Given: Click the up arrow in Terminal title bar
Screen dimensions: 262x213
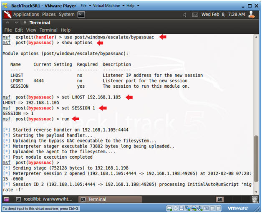Looking at the screenshot, I should (8, 23).
